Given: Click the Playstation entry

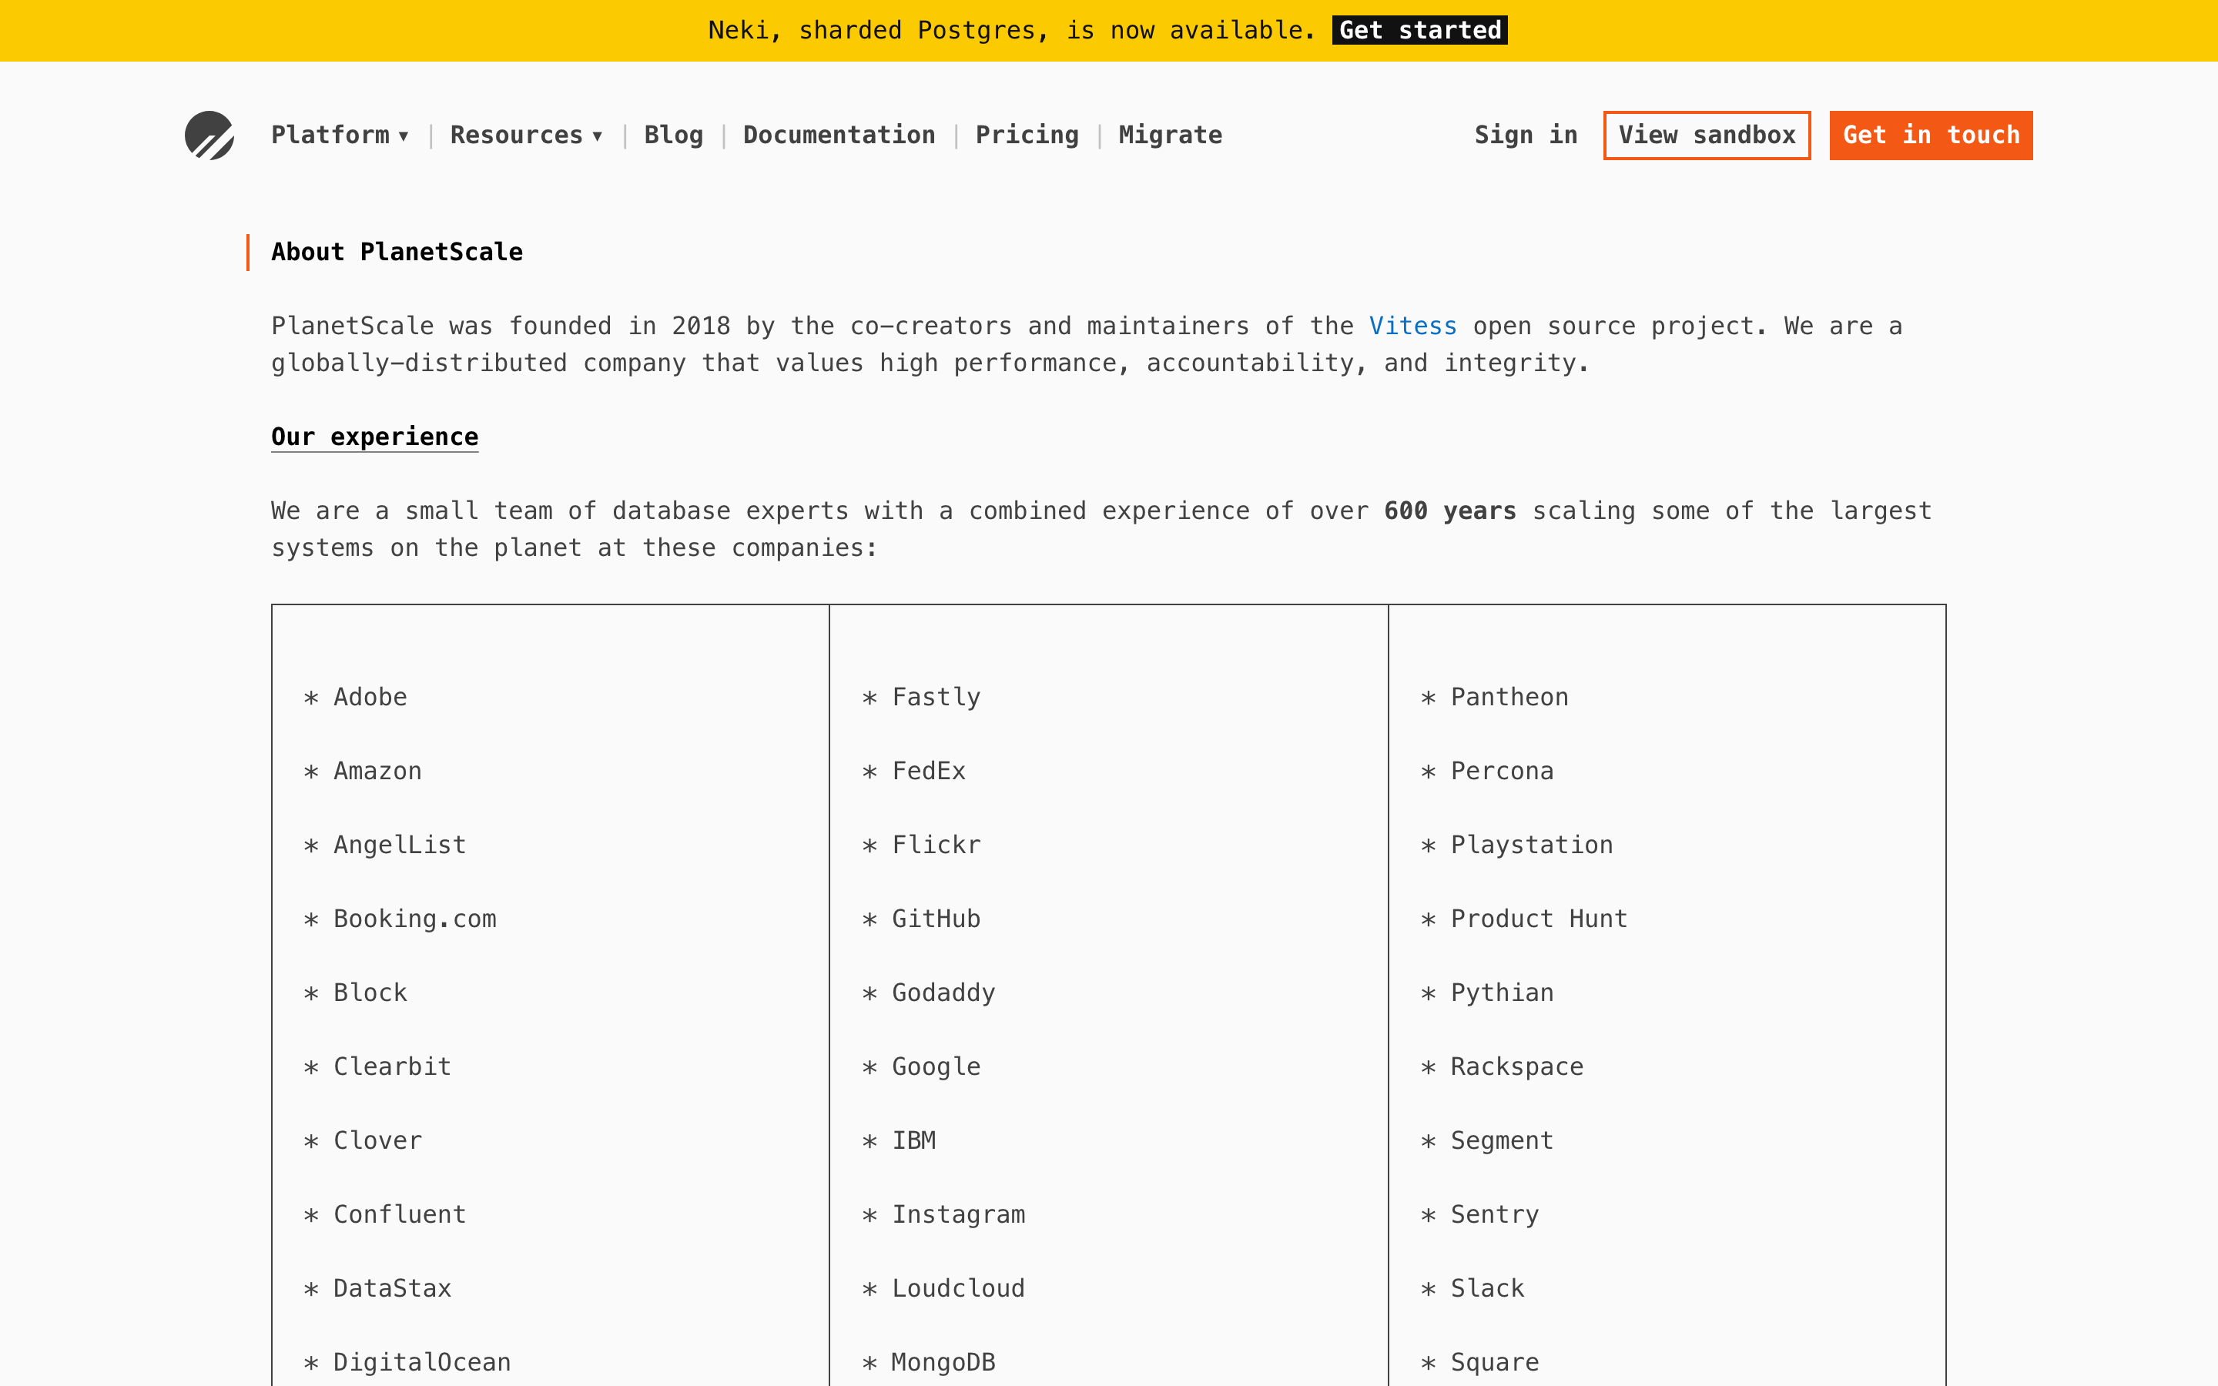Looking at the screenshot, I should click(x=1532, y=845).
